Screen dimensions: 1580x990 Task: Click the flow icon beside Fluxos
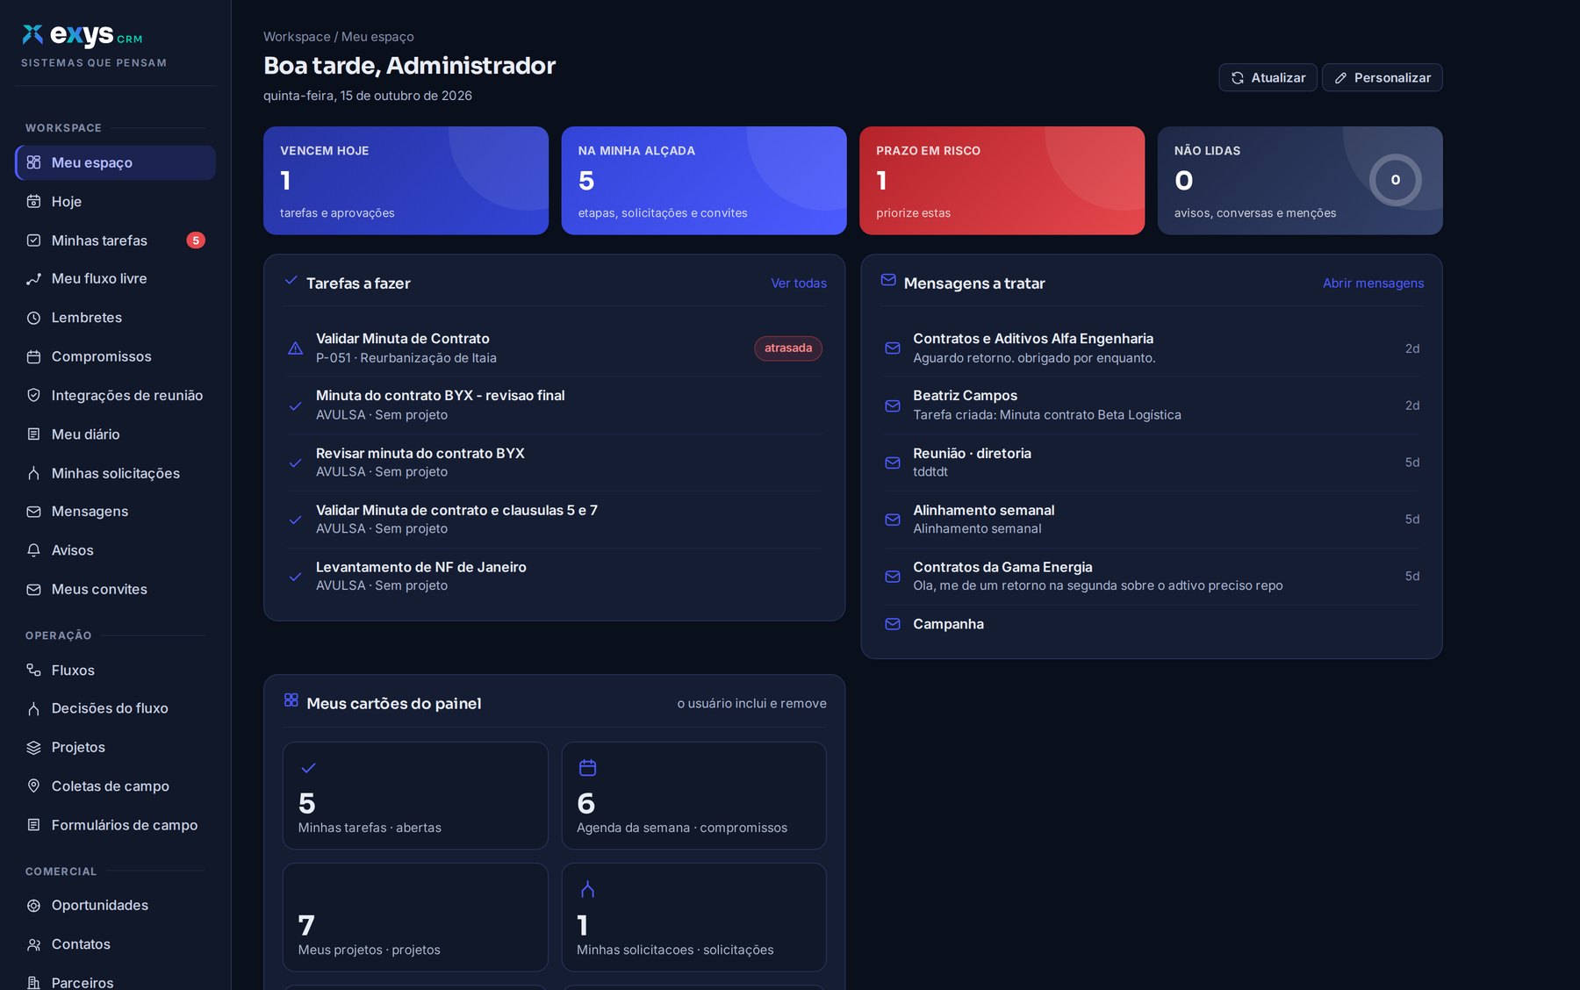pos(33,671)
